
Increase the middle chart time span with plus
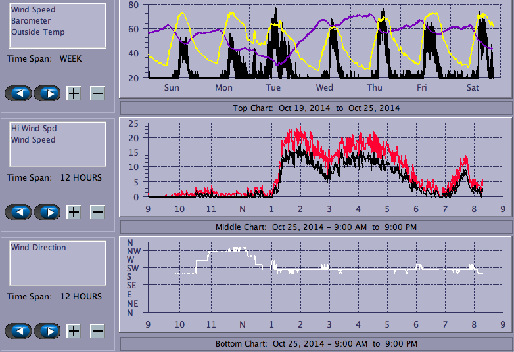pyautogui.click(x=74, y=212)
